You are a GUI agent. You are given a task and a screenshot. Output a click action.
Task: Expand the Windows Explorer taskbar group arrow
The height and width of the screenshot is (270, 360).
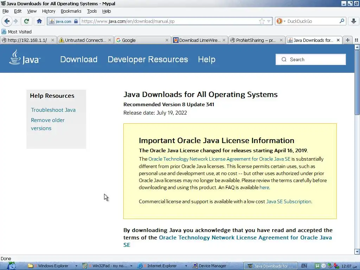pyautogui.click(x=76, y=266)
